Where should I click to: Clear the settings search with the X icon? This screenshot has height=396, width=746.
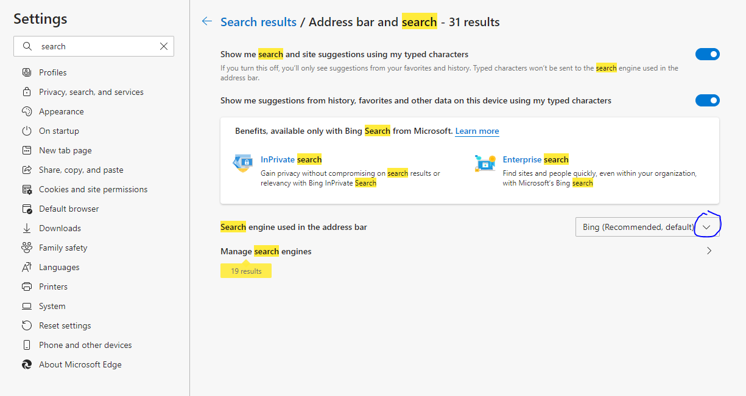coord(164,46)
